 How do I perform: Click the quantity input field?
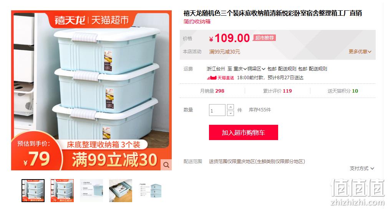tap(217, 110)
